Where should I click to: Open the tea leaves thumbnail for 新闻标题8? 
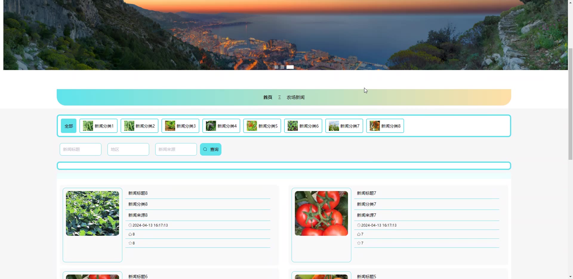(x=93, y=213)
